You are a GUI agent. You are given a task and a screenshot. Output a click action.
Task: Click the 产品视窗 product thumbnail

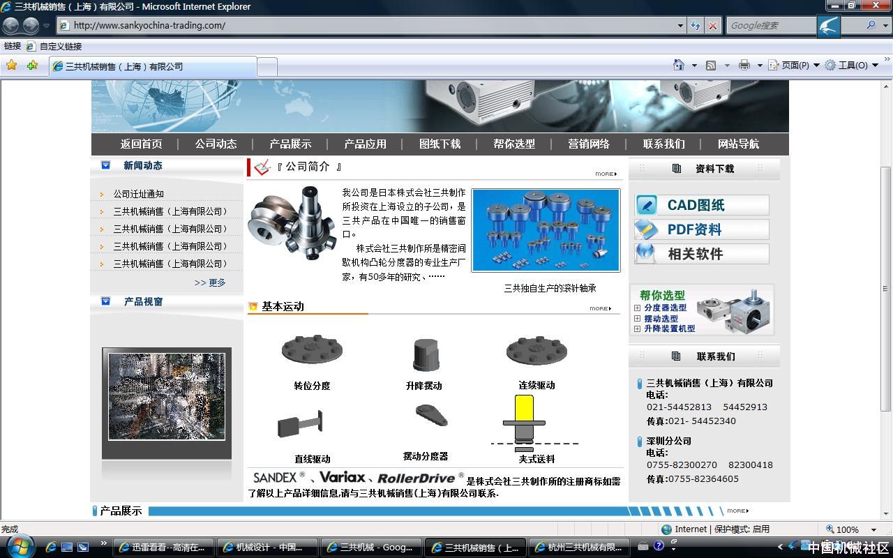click(167, 396)
